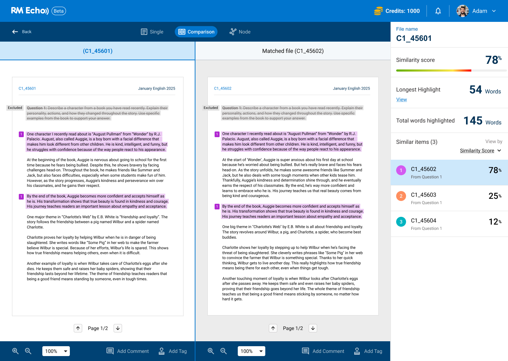Click the similarity score color bar
This screenshot has width=508, height=361.
point(451,71)
